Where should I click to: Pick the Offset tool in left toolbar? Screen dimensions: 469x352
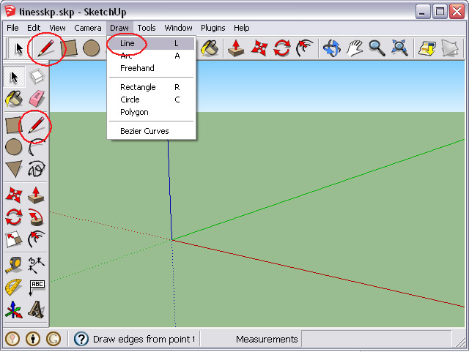36,239
